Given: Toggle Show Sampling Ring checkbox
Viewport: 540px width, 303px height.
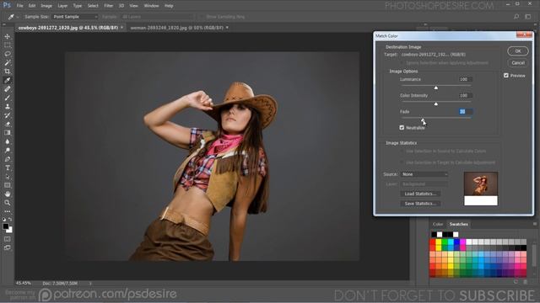Looking at the screenshot, I should [202, 17].
